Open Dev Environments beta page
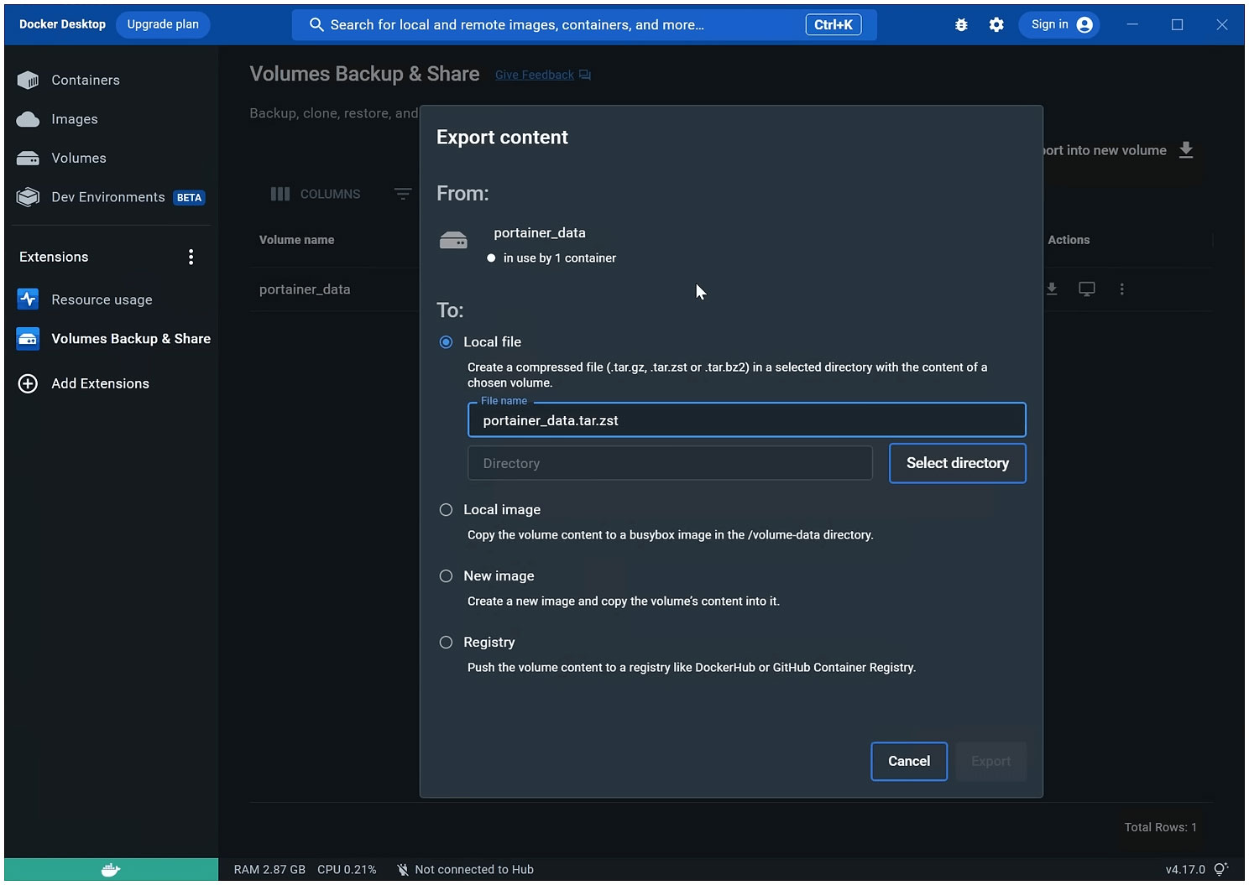Screen dimensions: 1249x885 tap(109, 197)
